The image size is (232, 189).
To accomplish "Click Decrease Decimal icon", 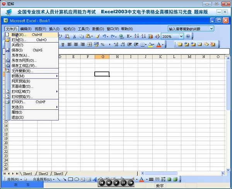I will click(123, 44).
